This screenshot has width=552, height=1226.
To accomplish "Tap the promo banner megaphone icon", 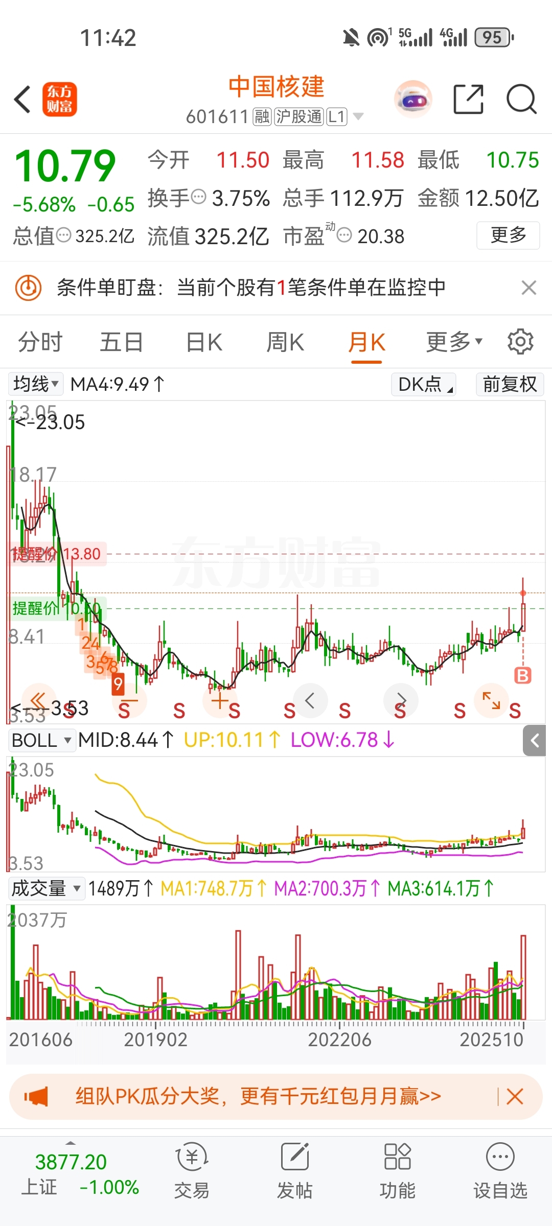I will tap(36, 1097).
